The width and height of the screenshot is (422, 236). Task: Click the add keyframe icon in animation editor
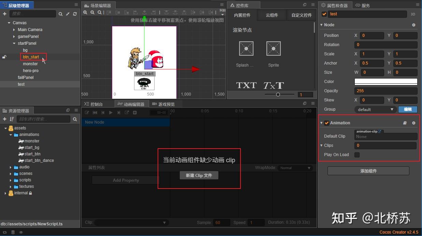coord(135,112)
